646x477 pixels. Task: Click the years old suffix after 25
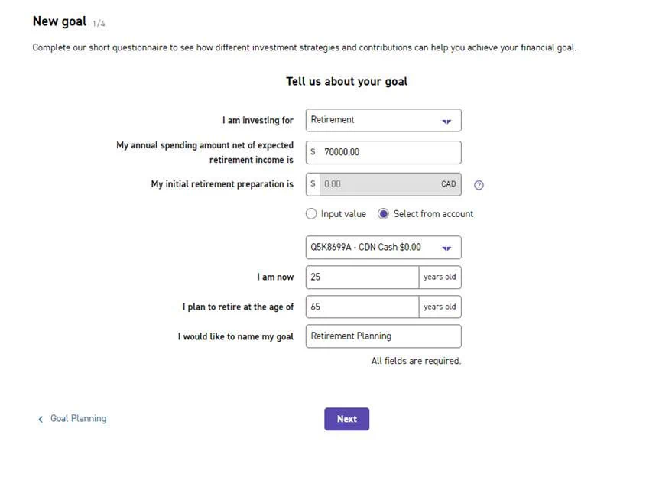tap(440, 277)
